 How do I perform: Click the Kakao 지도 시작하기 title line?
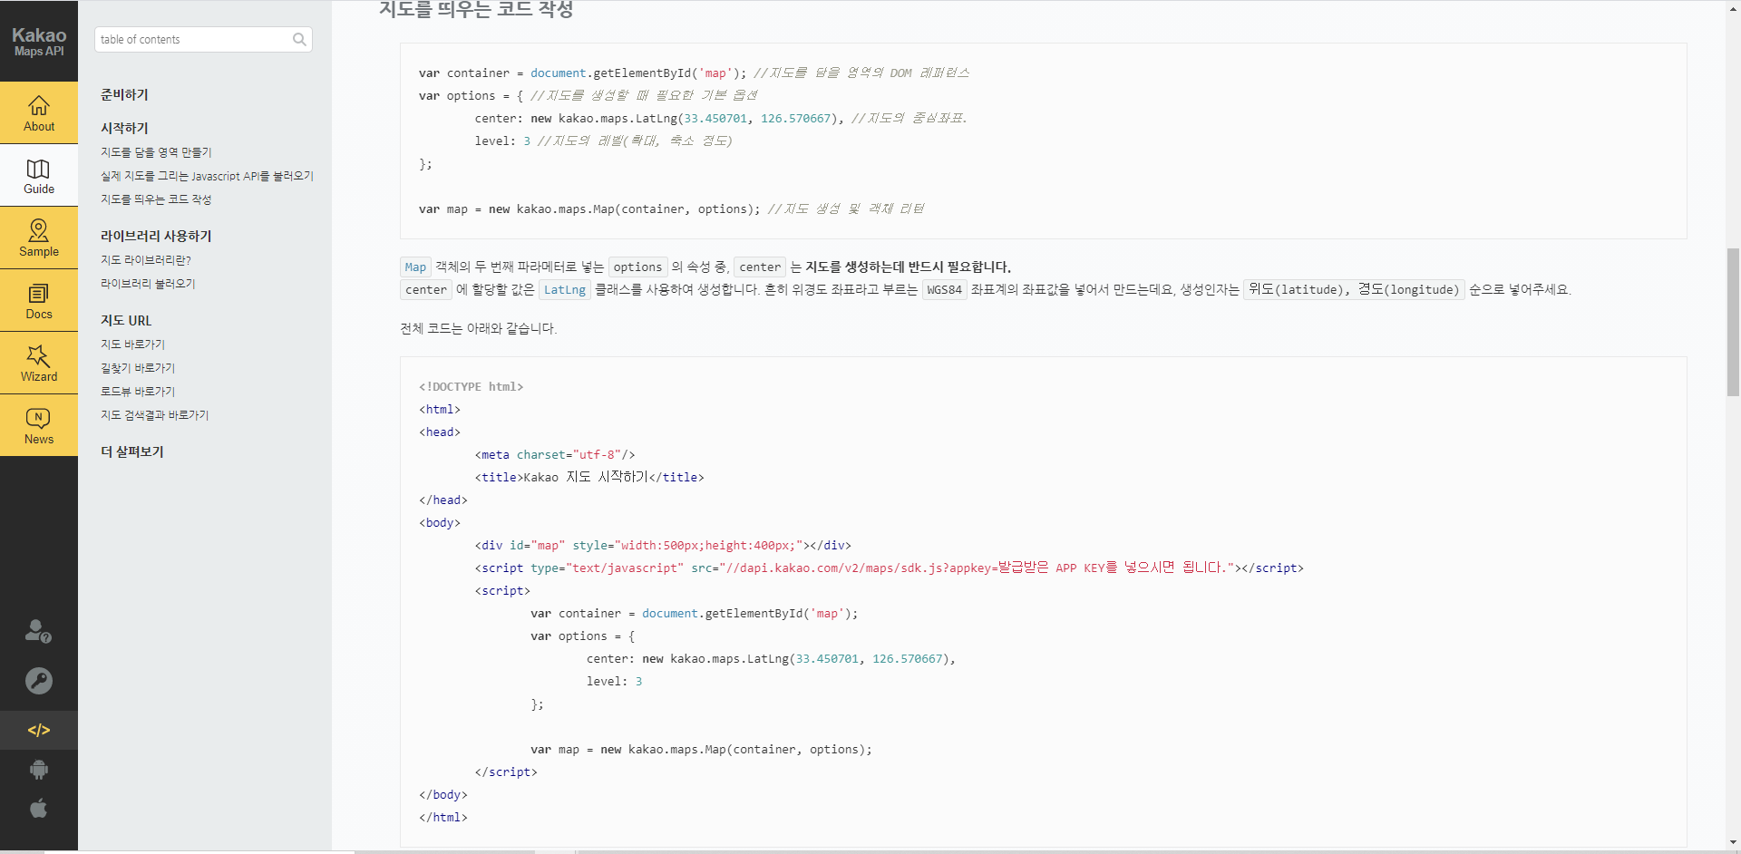[x=589, y=477]
